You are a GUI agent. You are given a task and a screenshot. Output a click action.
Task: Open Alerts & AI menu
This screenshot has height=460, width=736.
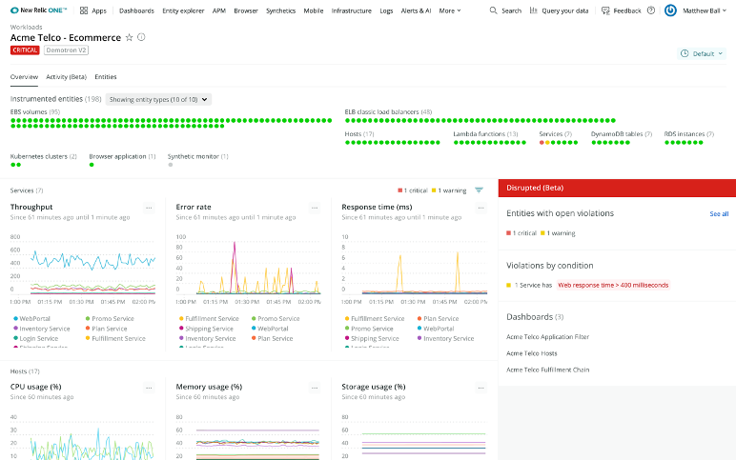click(x=416, y=10)
